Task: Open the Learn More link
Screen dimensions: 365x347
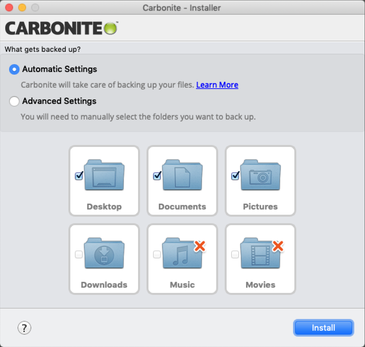Action: 217,85
